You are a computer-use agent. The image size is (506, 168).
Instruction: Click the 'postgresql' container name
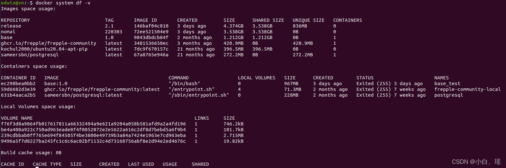pyautogui.click(x=449, y=95)
